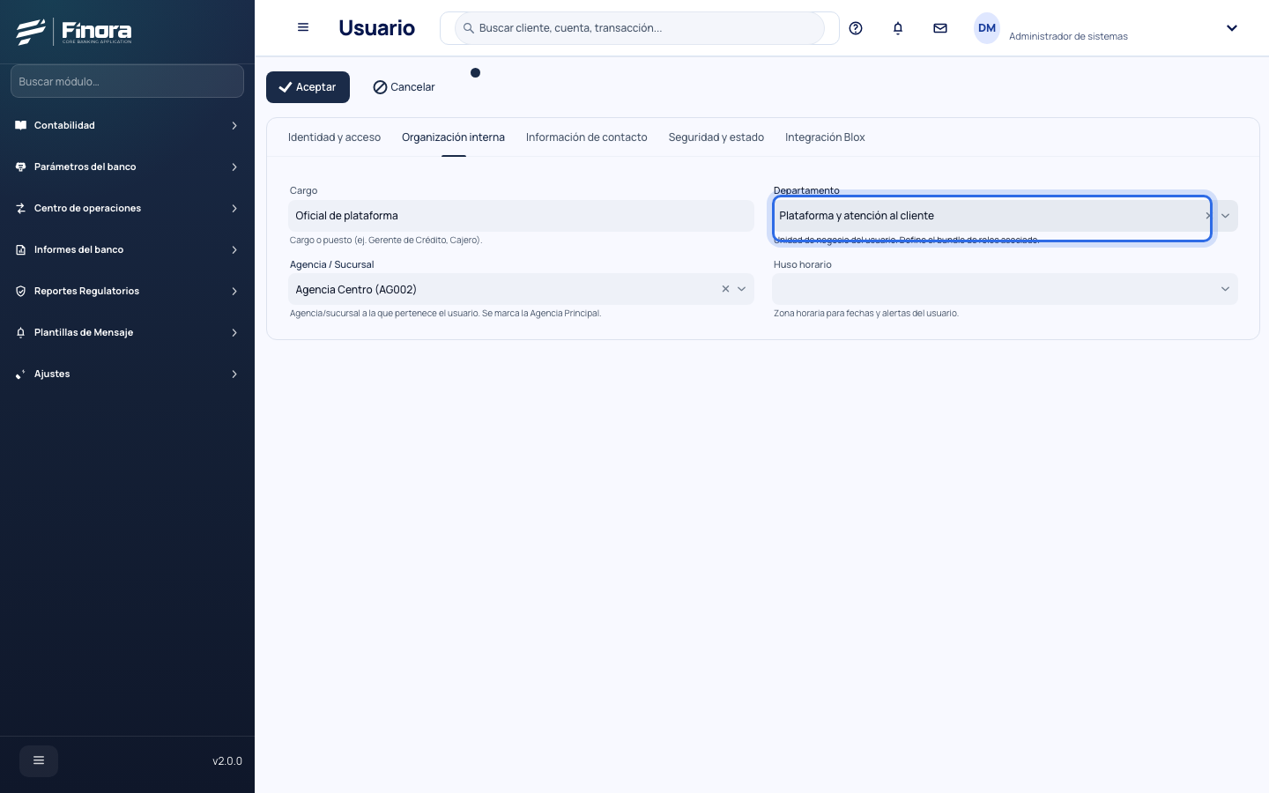Open the user account menu chevron
This screenshot has width=1269, height=793.
tap(1232, 28)
